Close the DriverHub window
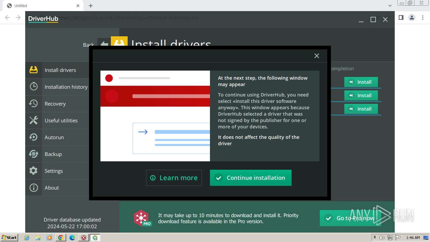 (385, 20)
